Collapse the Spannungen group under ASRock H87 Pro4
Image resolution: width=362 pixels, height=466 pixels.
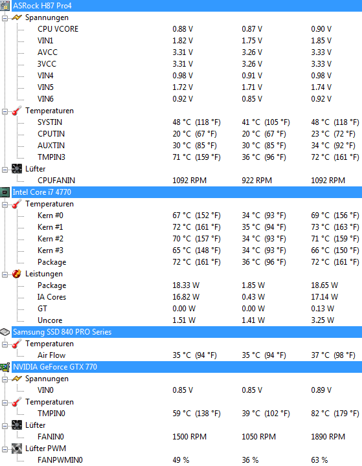[x=5, y=18]
